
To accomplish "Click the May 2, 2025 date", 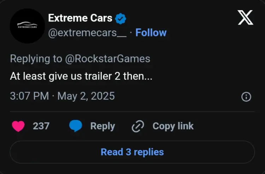I will click(x=86, y=96).
